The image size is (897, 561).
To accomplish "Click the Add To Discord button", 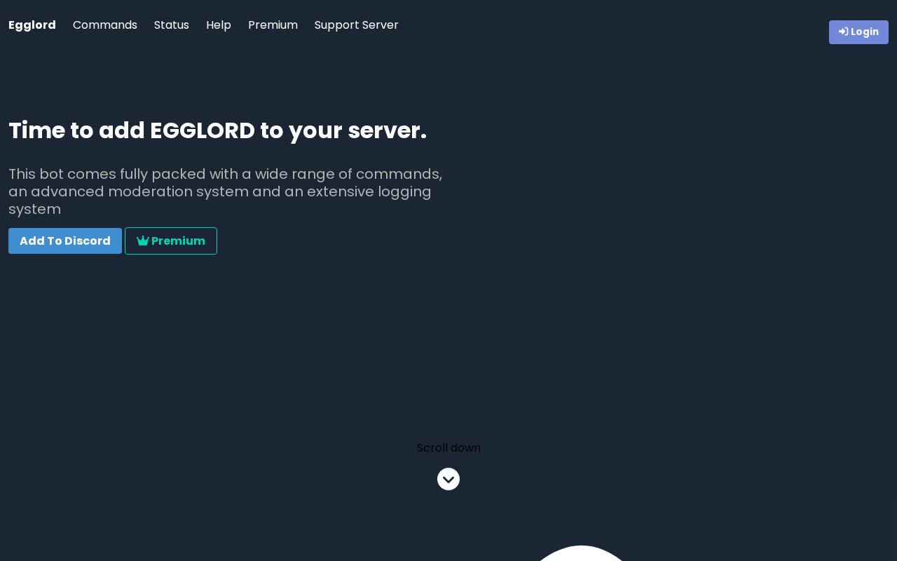I will point(65,241).
